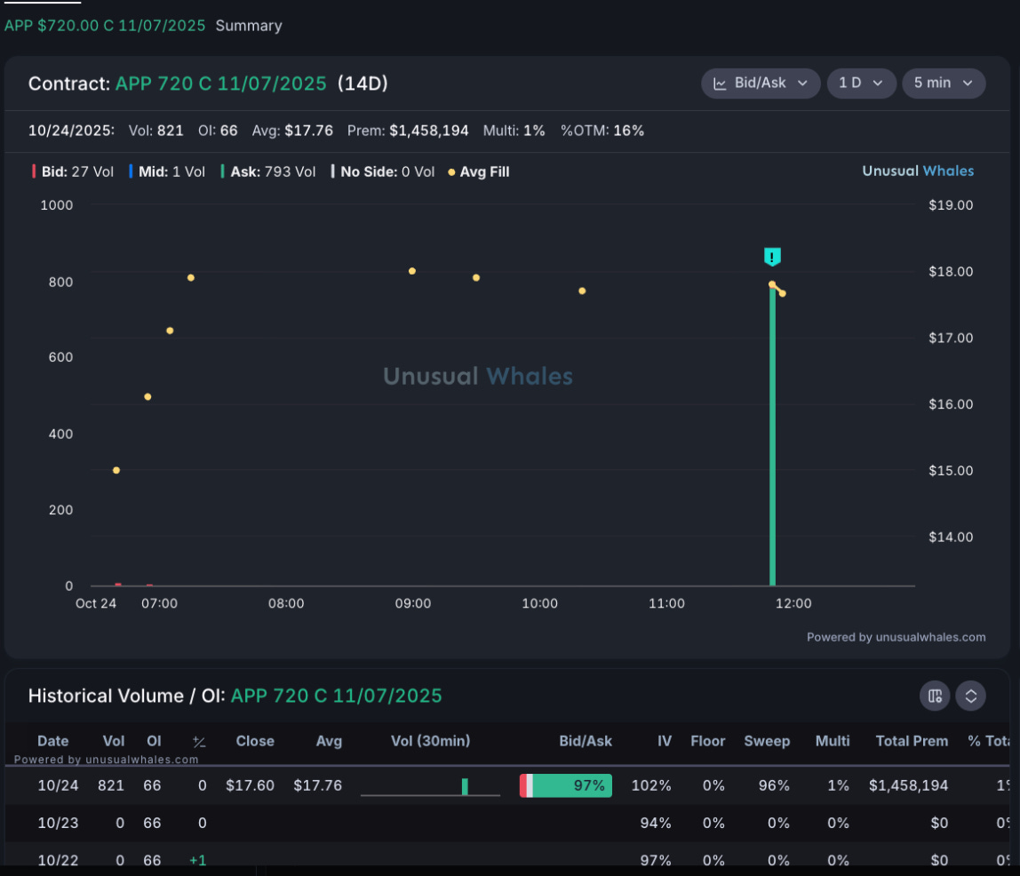
Task: Sort table by Vol column header
Action: 113,741
